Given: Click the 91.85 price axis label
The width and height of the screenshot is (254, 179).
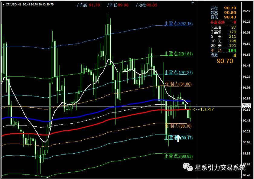Looking at the screenshot, I should pyautogui.click(x=246, y=44).
